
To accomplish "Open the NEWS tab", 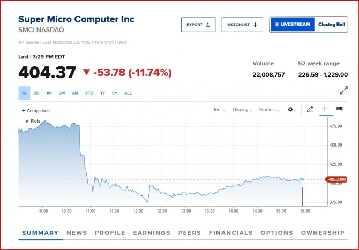I will pyautogui.click(x=77, y=233).
